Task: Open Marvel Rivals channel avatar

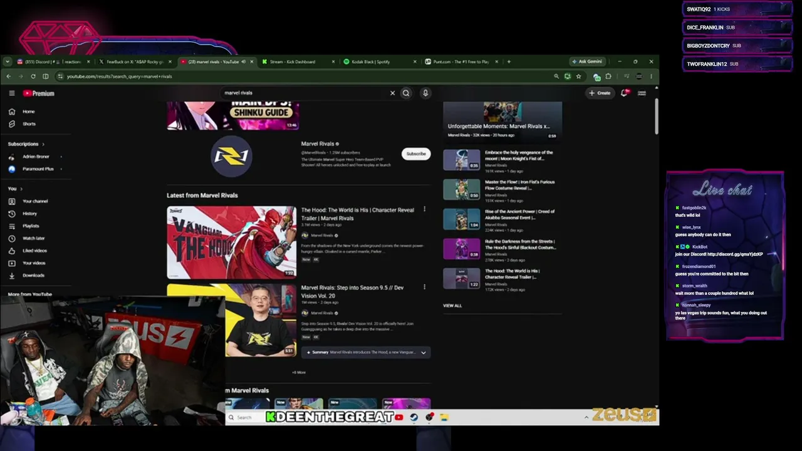Action: click(231, 156)
